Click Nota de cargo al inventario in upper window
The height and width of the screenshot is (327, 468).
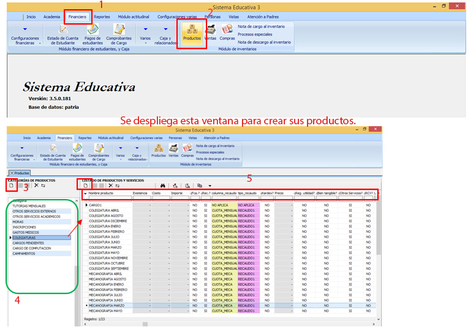point(261,26)
